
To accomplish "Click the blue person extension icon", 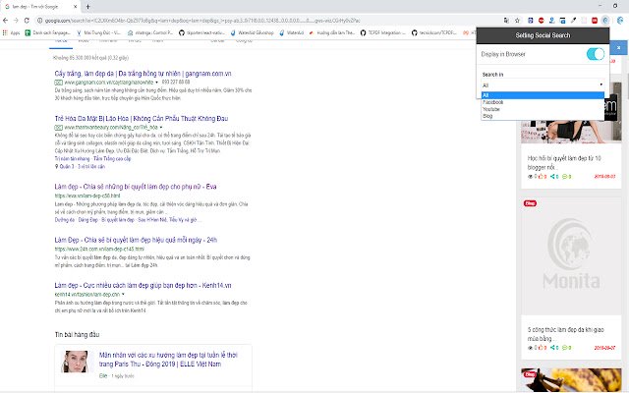I will tap(552, 20).
